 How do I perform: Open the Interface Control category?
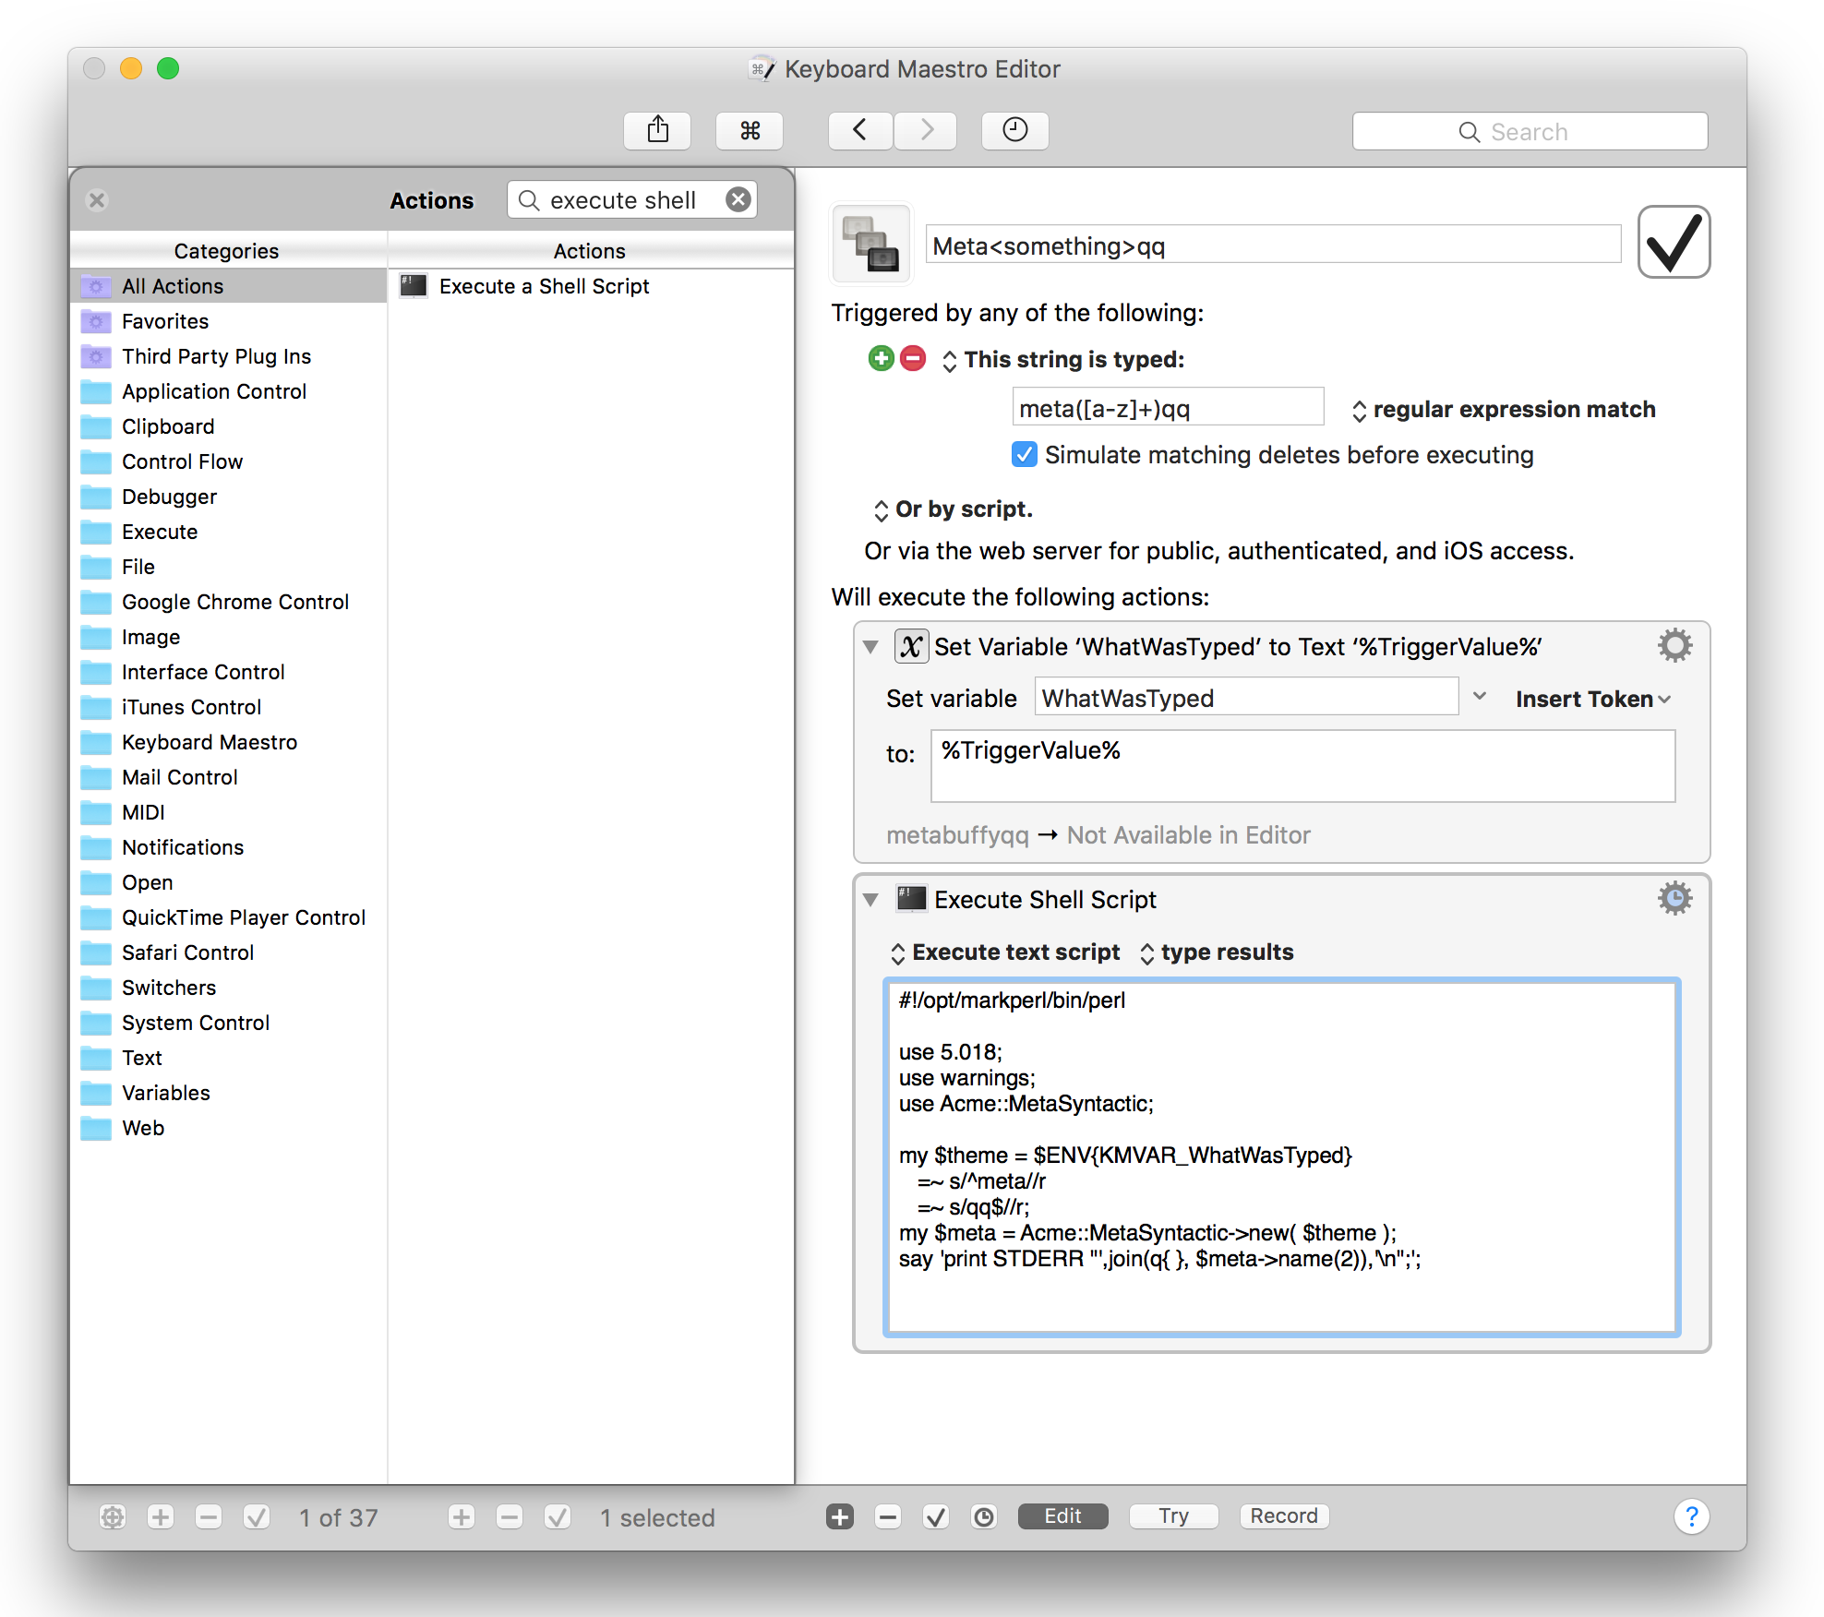click(x=228, y=672)
